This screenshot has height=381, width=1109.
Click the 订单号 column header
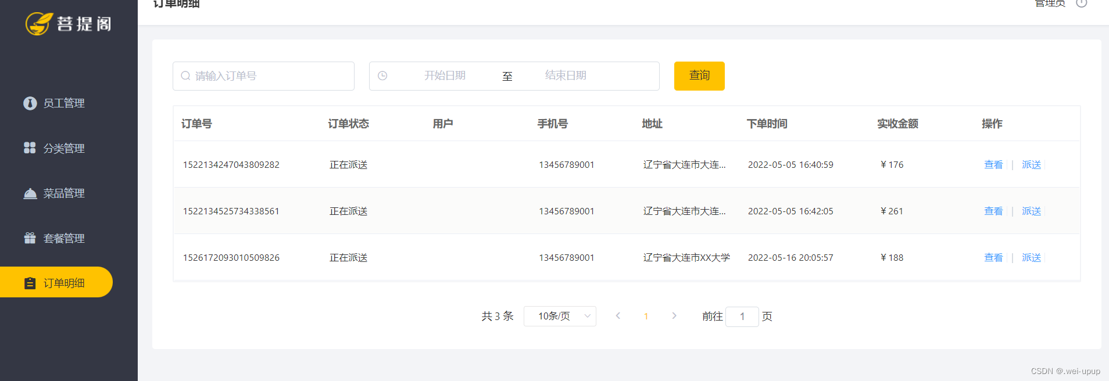coord(196,124)
